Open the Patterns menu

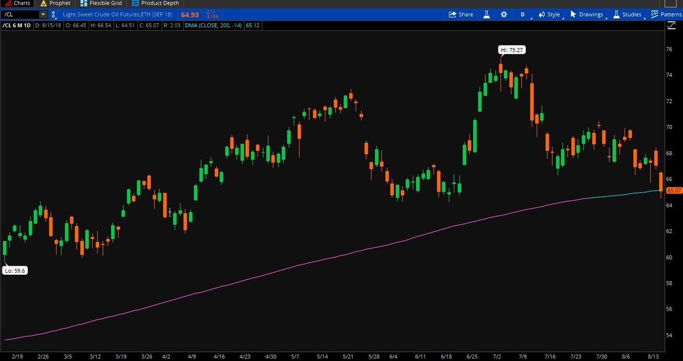click(666, 15)
